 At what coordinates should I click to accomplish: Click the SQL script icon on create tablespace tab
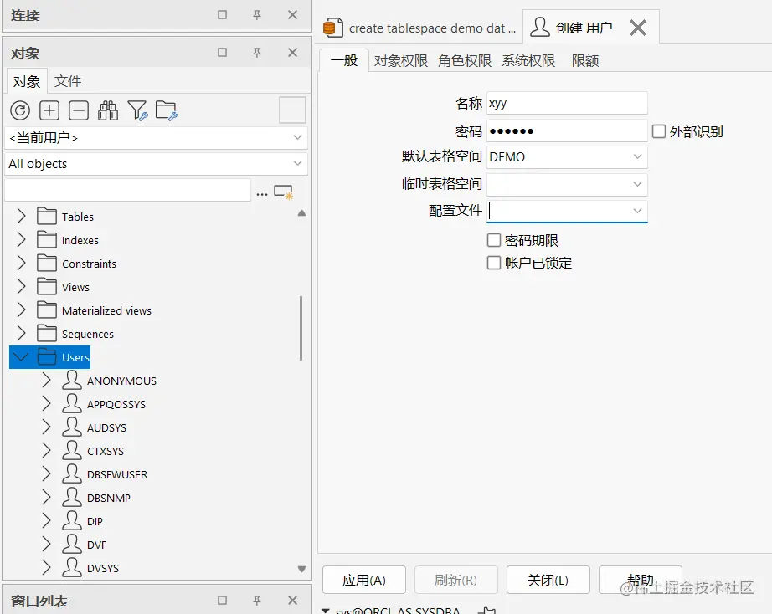332,28
